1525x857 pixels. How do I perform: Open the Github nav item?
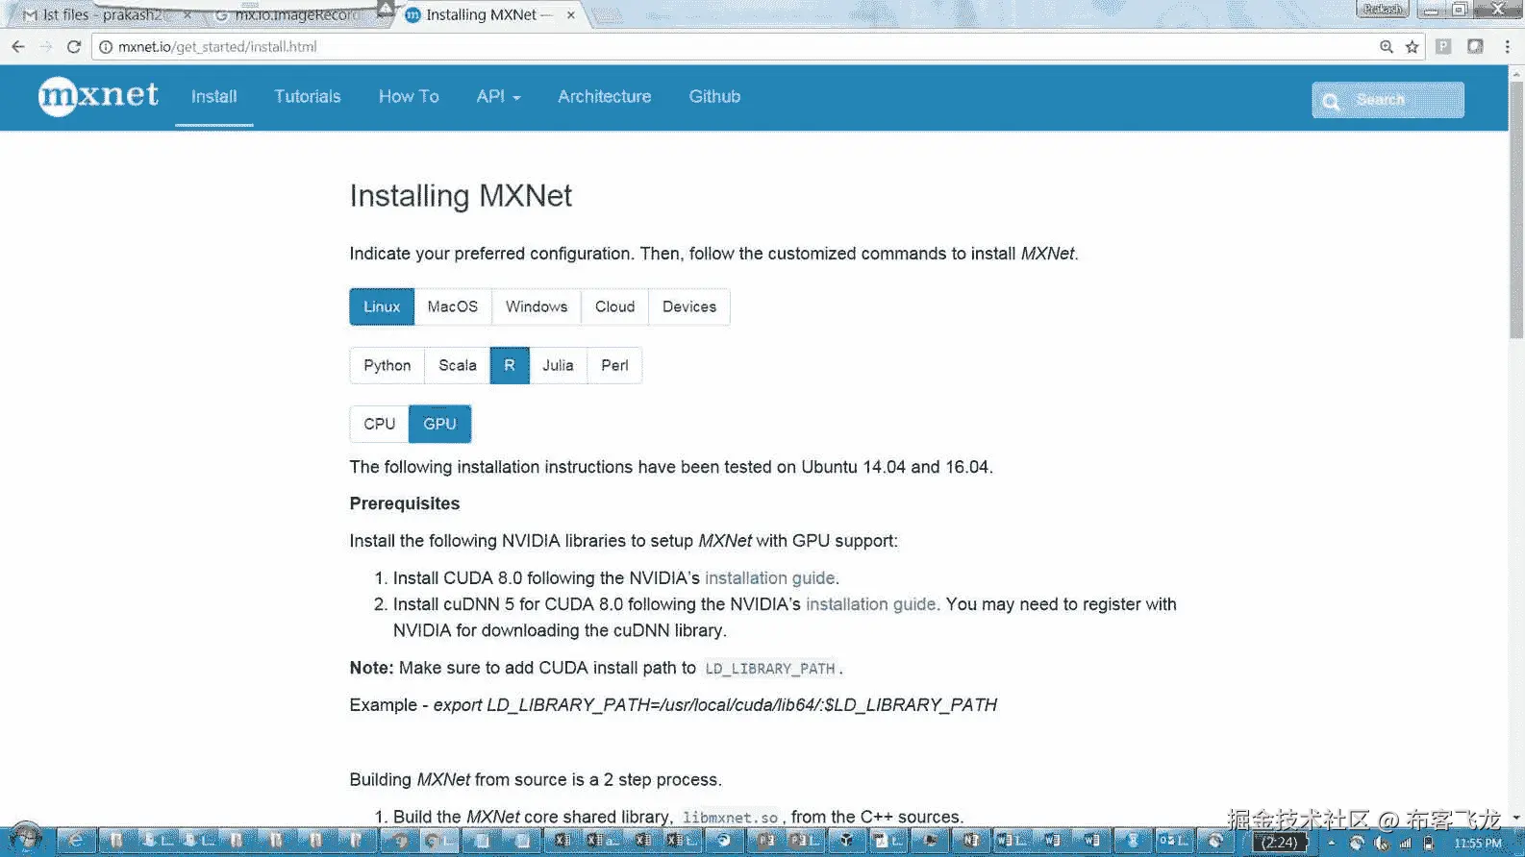pyautogui.click(x=714, y=96)
